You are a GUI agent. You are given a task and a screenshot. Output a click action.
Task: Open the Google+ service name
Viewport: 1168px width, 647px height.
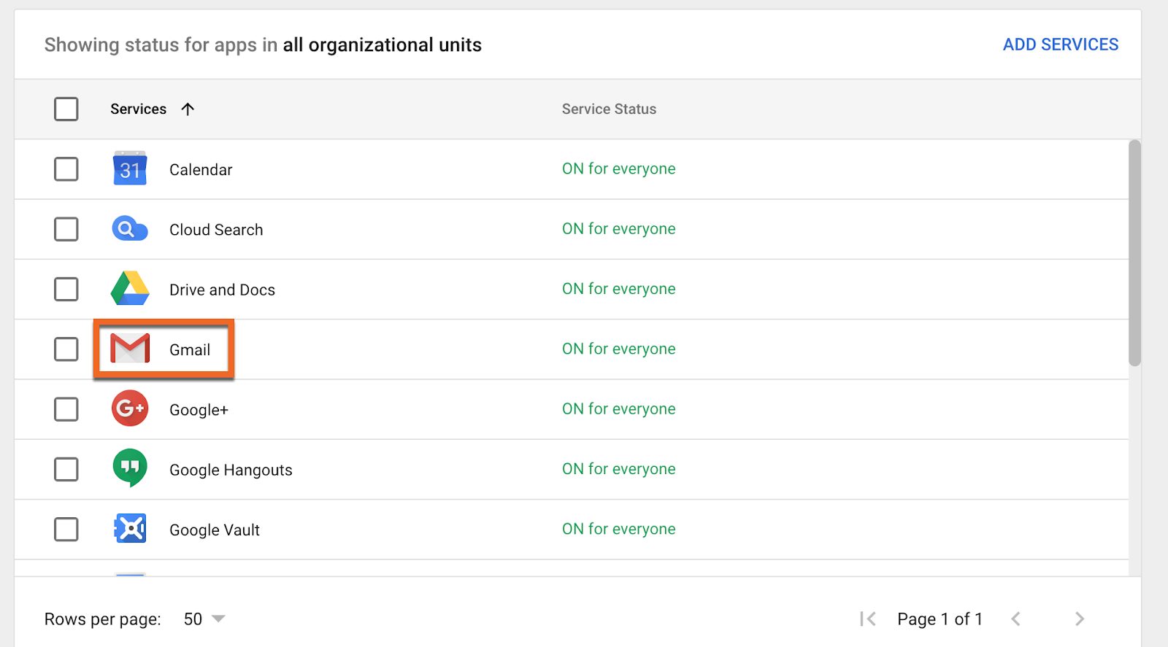coord(199,410)
